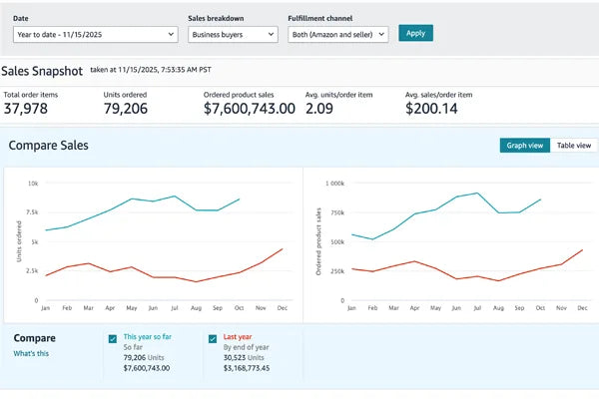
Task: Click the Dec label on units chart
Action: (x=283, y=308)
